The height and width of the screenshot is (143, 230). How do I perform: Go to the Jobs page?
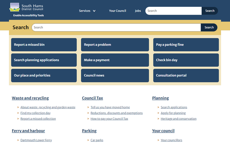pyautogui.click(x=138, y=11)
